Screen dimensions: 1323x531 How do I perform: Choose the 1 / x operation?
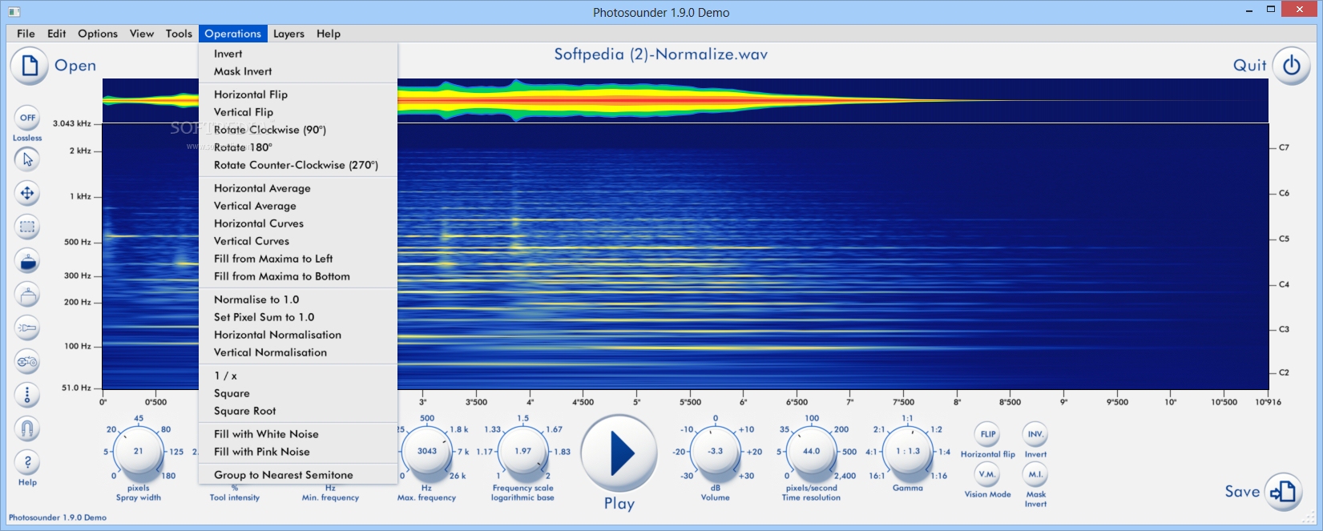click(298, 376)
